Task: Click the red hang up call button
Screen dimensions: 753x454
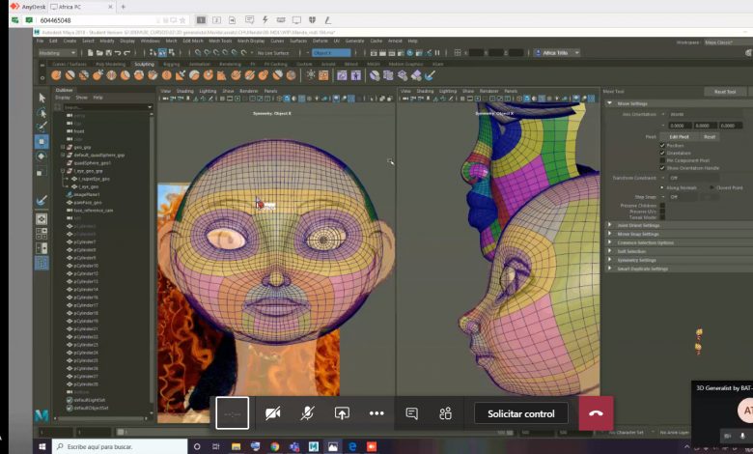Action: [596, 413]
